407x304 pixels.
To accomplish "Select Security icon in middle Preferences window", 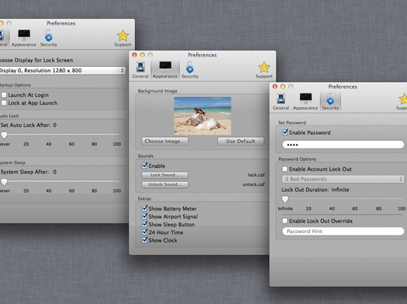I will [190, 70].
